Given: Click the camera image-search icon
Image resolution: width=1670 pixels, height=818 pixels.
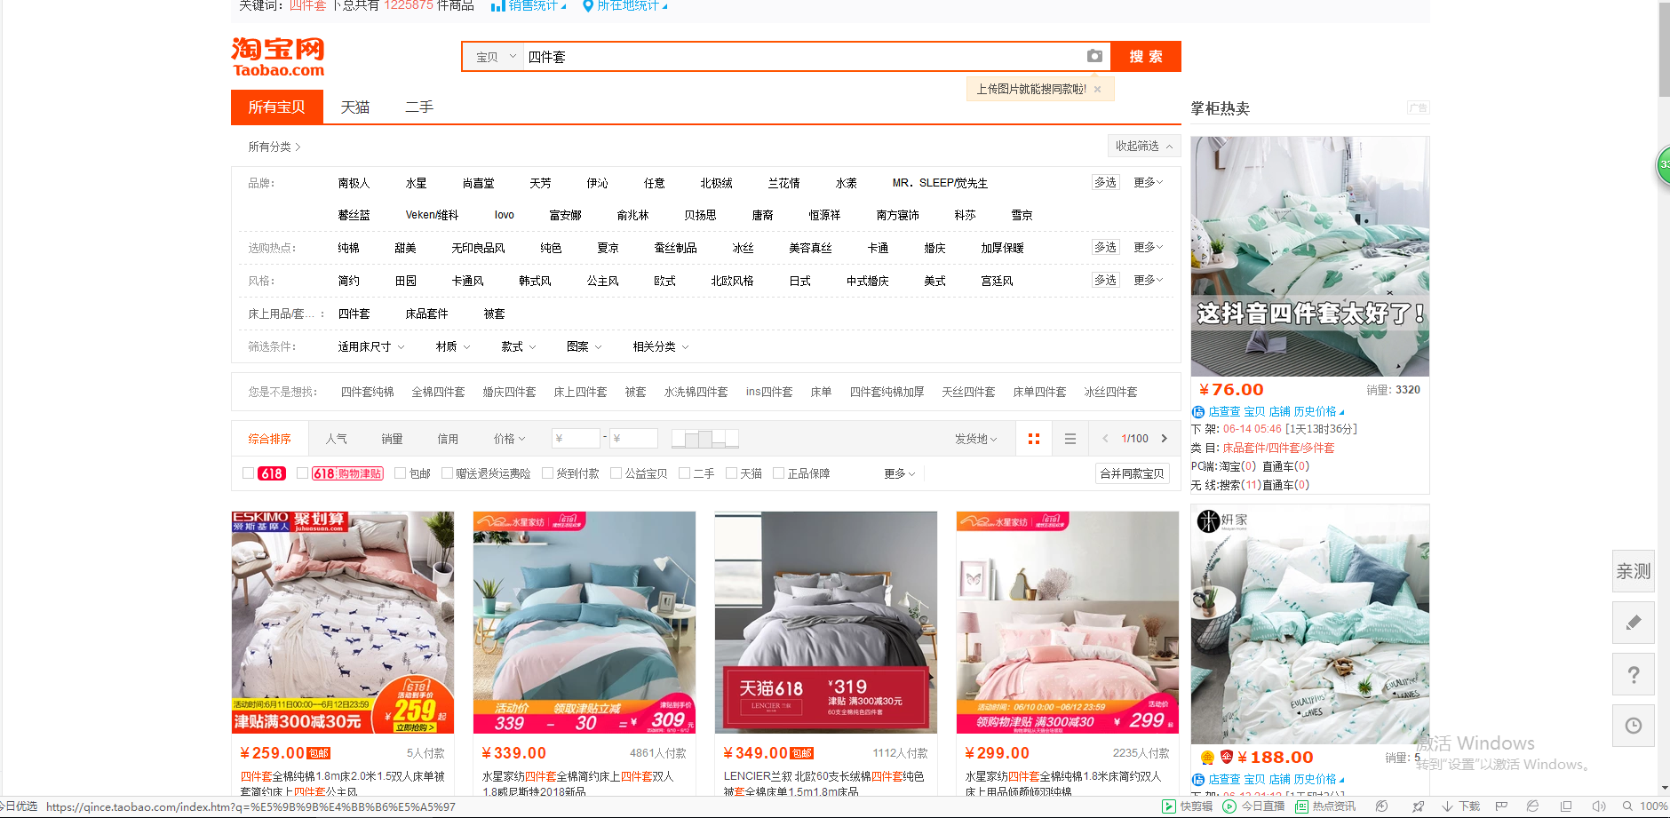Looking at the screenshot, I should click(x=1094, y=56).
